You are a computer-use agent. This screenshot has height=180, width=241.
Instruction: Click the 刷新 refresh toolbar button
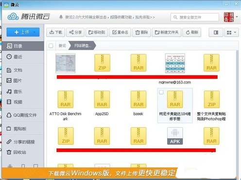(192, 32)
